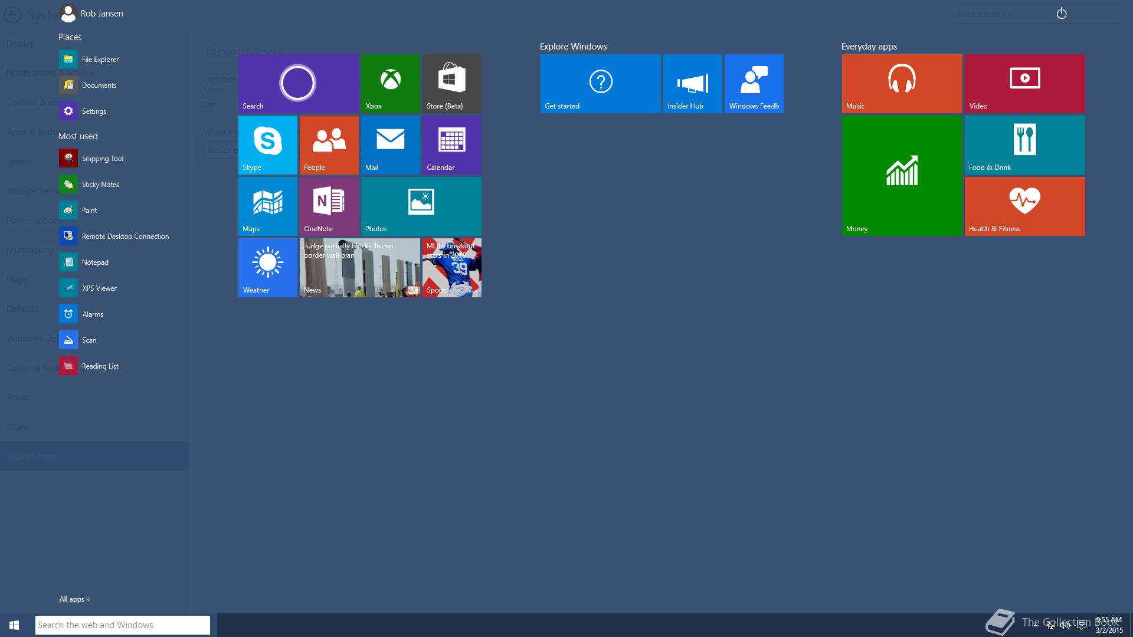Open the Photos tile
This screenshot has width=1133, height=637.
pyautogui.click(x=421, y=206)
